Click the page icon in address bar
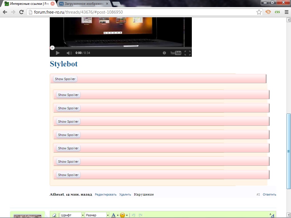This screenshot has height=218, width=291. [x=31, y=12]
